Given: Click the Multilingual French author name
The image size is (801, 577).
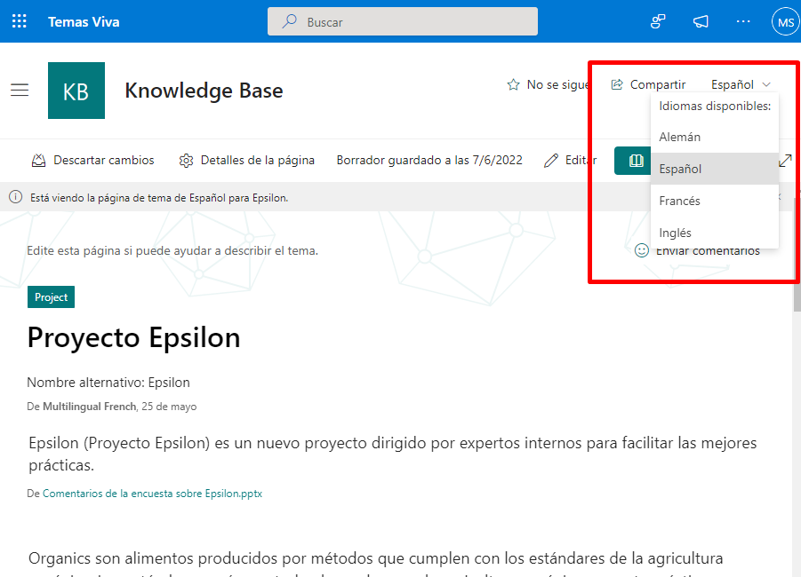Looking at the screenshot, I should tap(90, 407).
